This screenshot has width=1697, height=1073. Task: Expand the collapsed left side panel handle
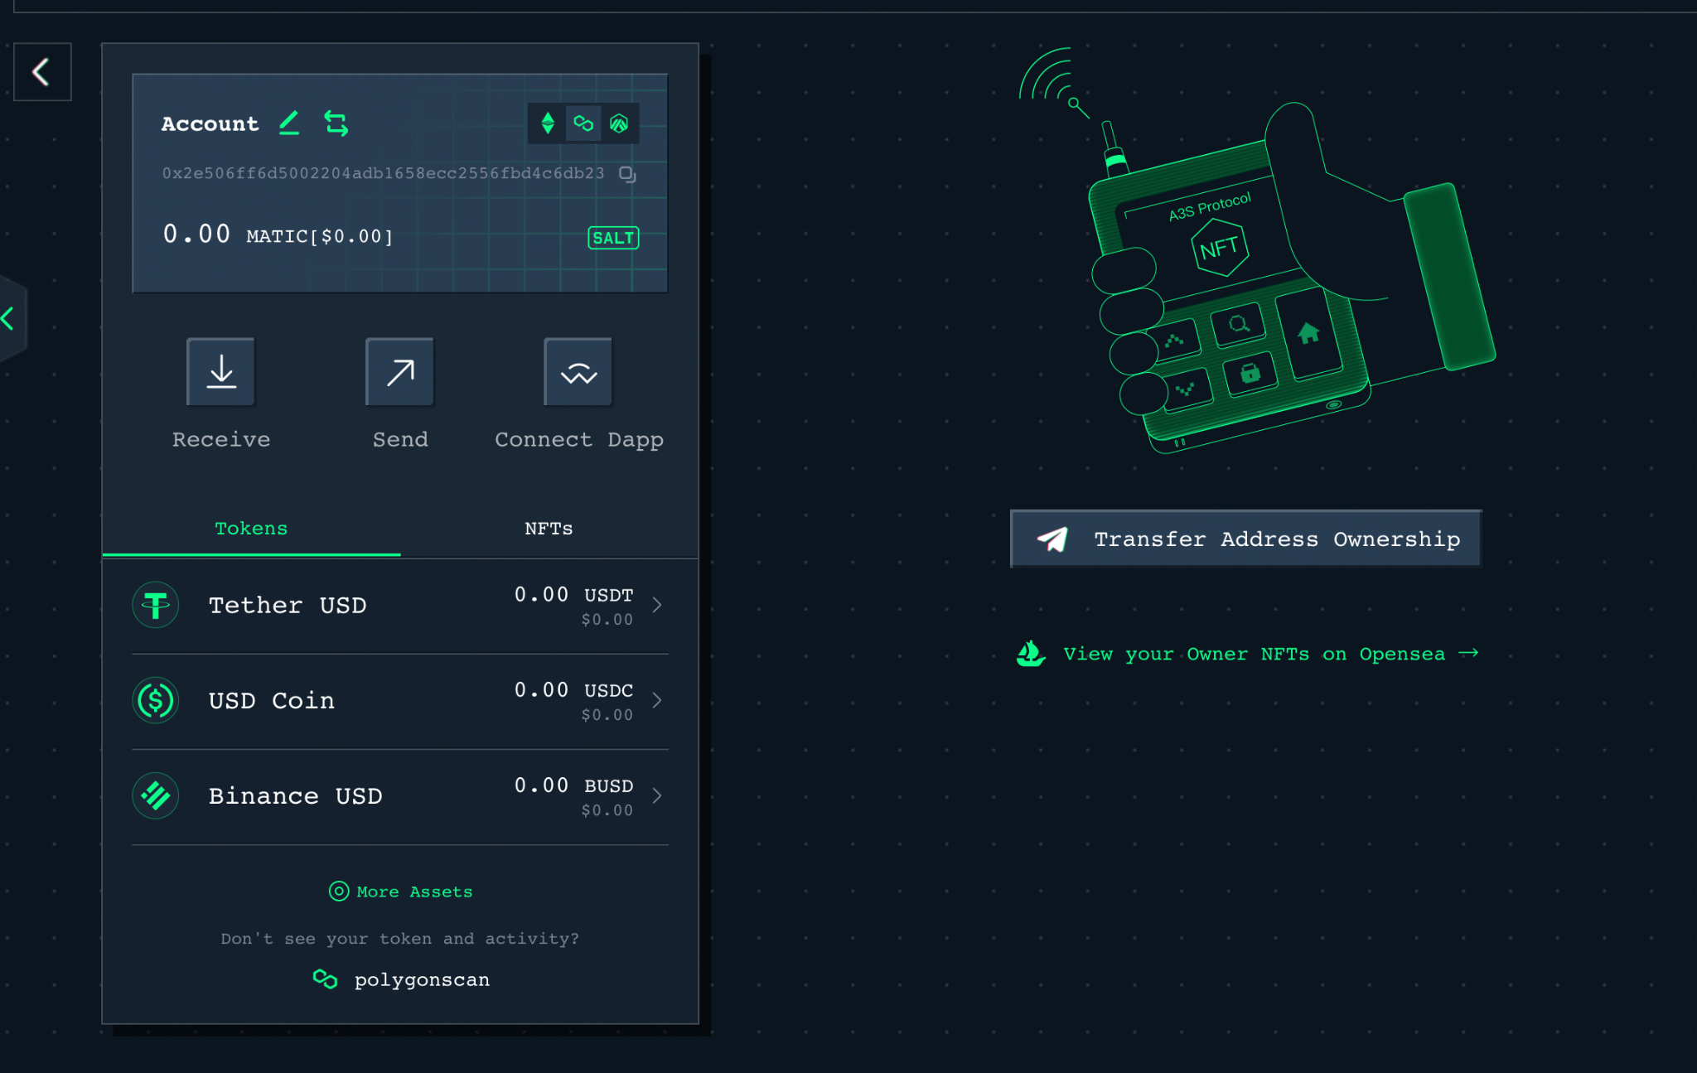tap(10, 318)
